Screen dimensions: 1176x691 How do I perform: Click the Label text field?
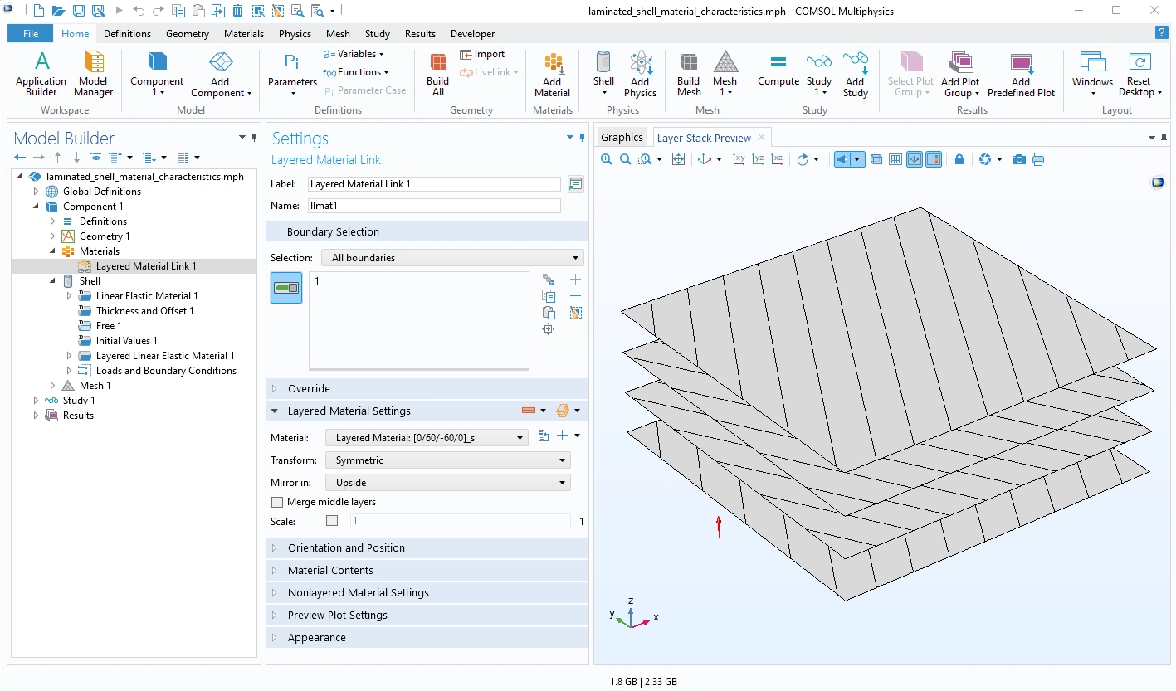(433, 184)
